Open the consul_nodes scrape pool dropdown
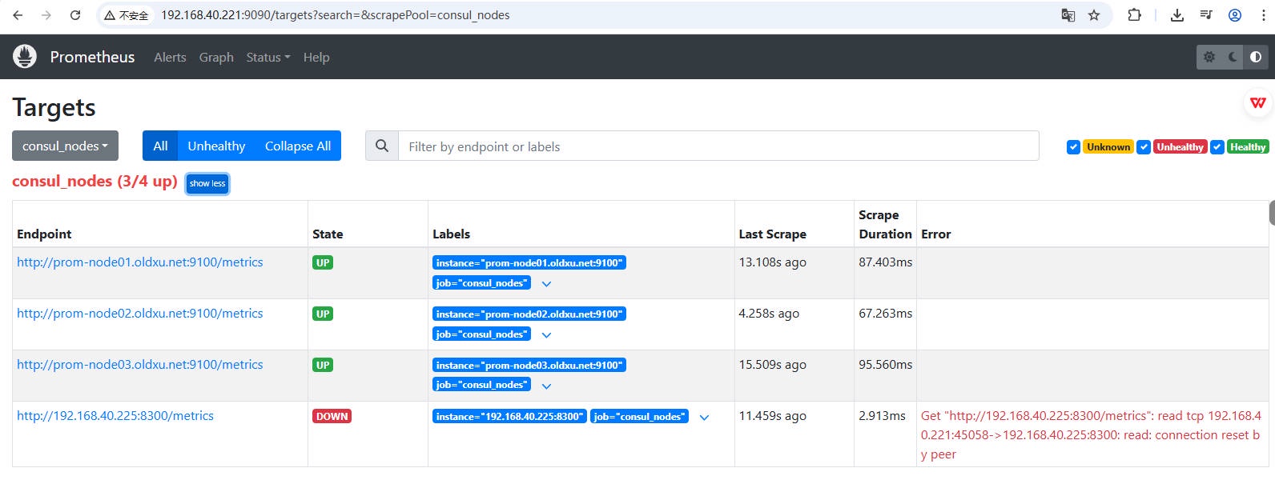The width and height of the screenshot is (1275, 488). coord(65,146)
